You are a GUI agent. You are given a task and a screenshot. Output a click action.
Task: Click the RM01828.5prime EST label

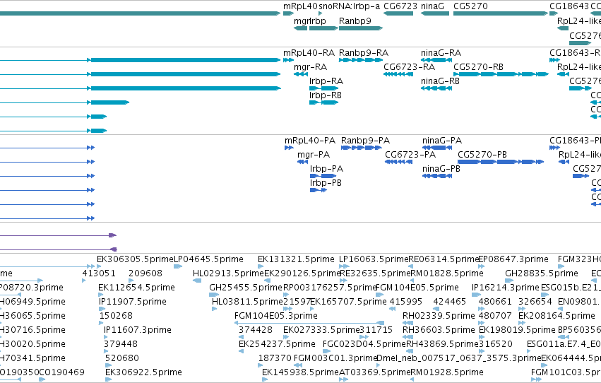pos(447,273)
